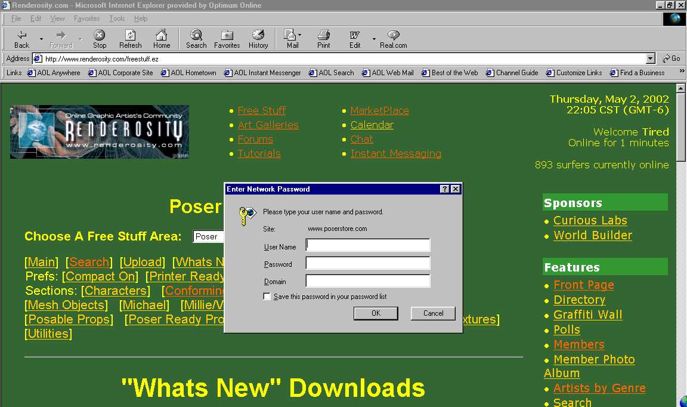
Task: Click the Back arrow toolbar icon
Action: pos(21,35)
